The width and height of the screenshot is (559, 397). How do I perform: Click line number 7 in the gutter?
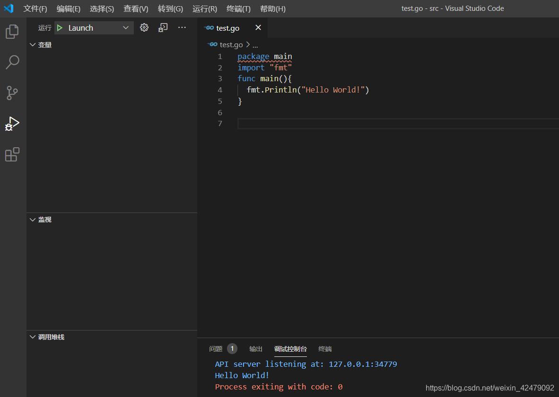[x=220, y=123]
